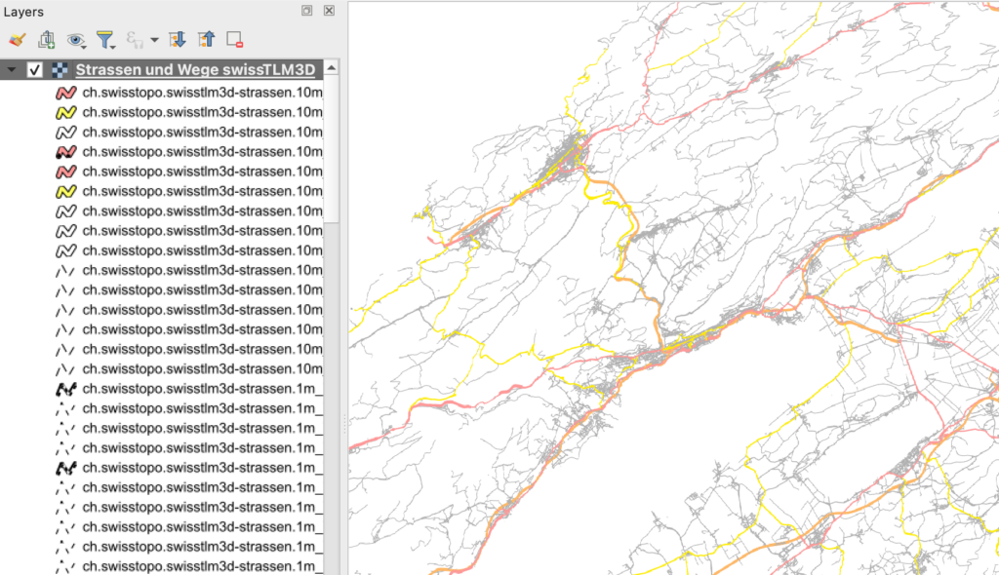Click the Remove Layer/Group icon
Screen dimensions: 999x575
[234, 40]
